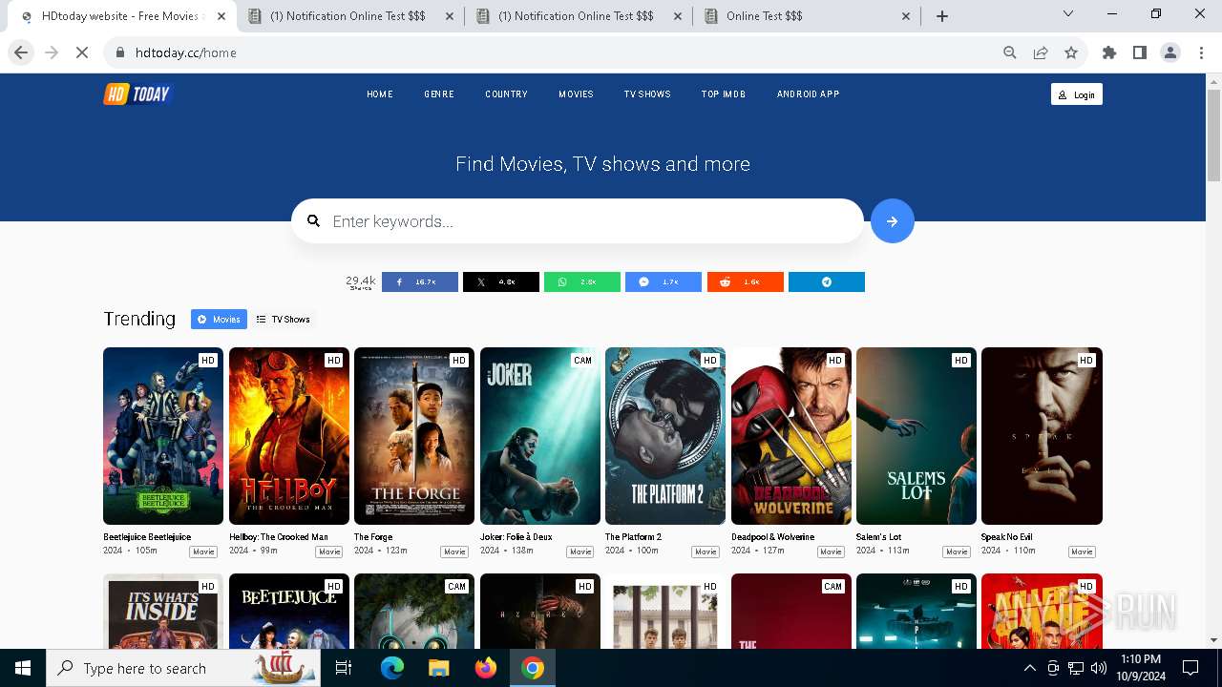The width and height of the screenshot is (1222, 687).
Task: Switch to third tab Notification Online Test
Action: (x=579, y=16)
